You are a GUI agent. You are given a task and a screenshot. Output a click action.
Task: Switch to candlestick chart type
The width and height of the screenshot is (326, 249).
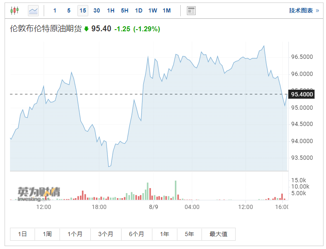click(15, 10)
